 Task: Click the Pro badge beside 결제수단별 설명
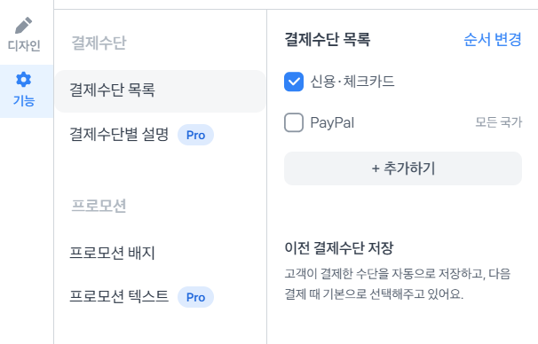tap(195, 135)
